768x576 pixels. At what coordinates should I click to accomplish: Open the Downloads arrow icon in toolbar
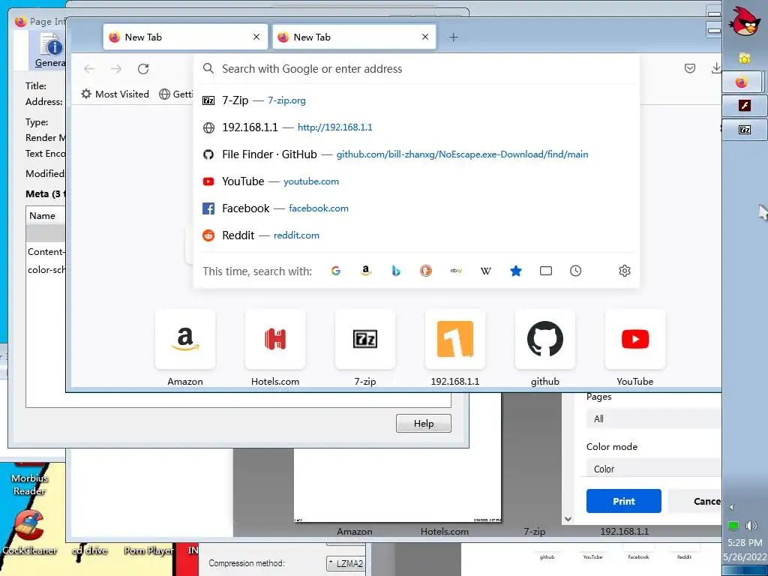click(x=715, y=68)
